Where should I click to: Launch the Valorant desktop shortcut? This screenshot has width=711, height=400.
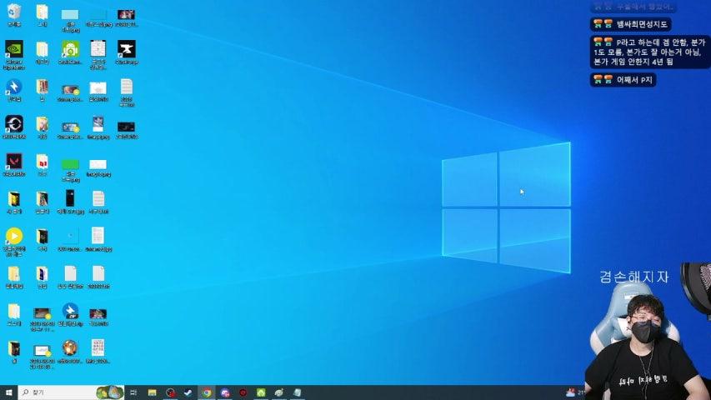pyautogui.click(x=14, y=165)
